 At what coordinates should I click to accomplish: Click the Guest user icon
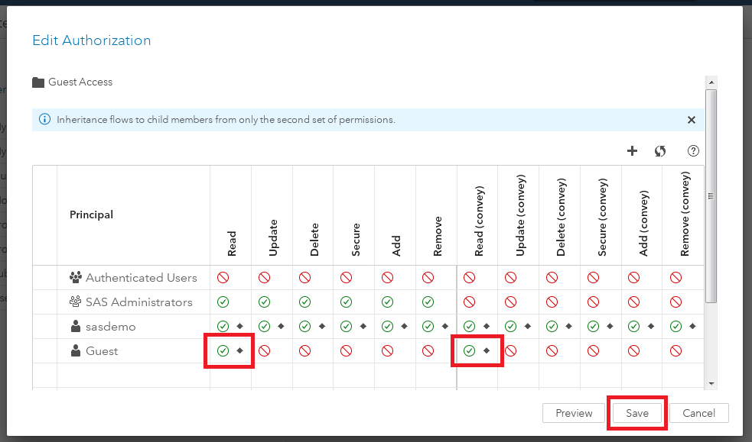[76, 351]
